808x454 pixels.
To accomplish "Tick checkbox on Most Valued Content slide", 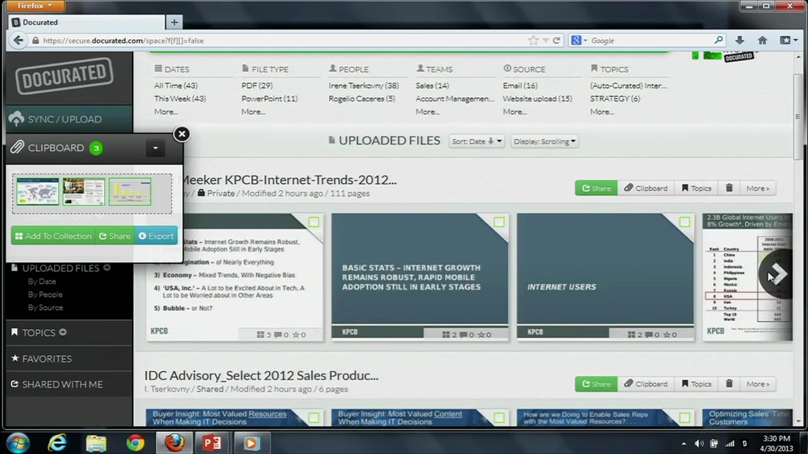I will [x=499, y=417].
